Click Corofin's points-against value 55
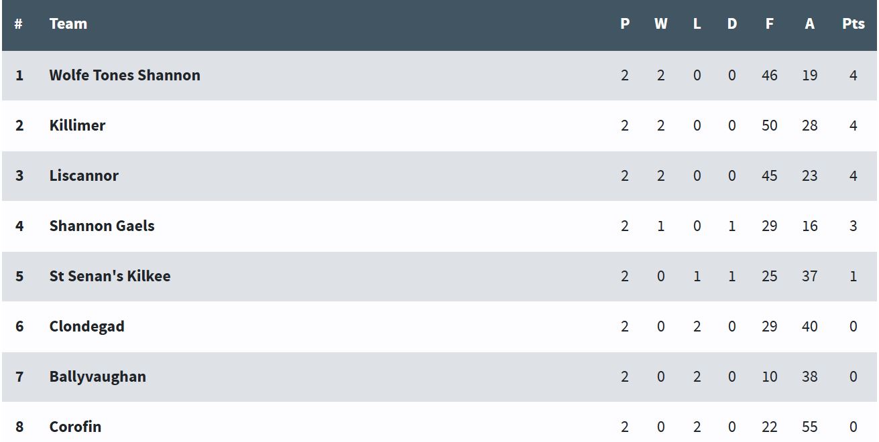Image resolution: width=879 pixels, height=442 pixels. (809, 427)
